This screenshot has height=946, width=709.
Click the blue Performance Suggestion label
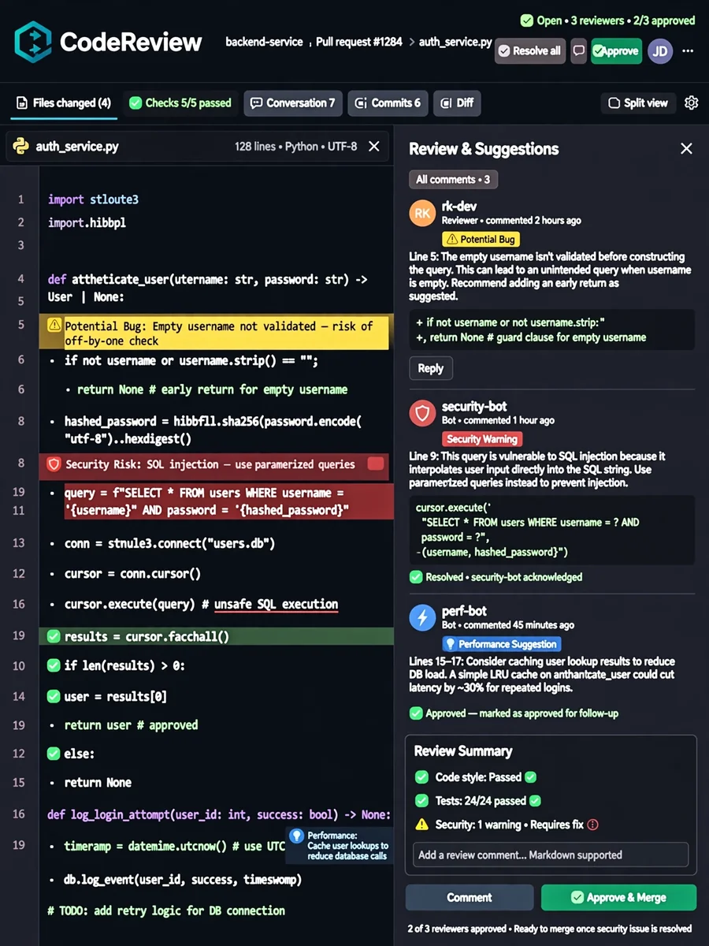501,644
